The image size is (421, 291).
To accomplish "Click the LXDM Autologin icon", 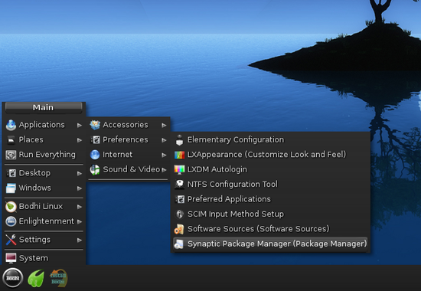I will [179, 169].
